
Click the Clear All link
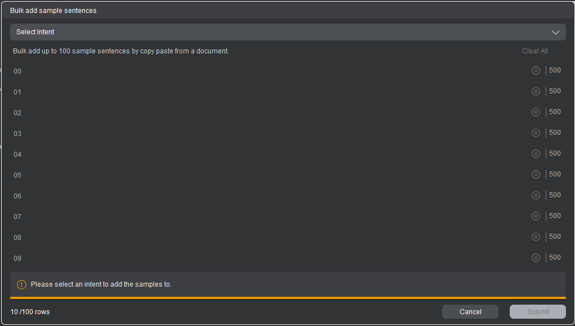(x=534, y=51)
